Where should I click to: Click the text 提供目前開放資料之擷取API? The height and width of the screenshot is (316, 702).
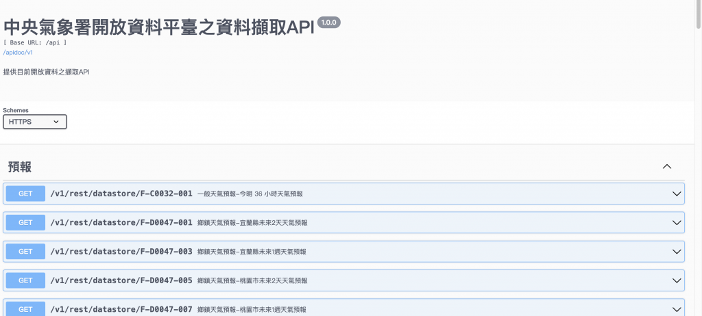(47, 72)
